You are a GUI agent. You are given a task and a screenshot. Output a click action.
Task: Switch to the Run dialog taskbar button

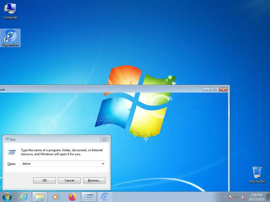pos(89,197)
